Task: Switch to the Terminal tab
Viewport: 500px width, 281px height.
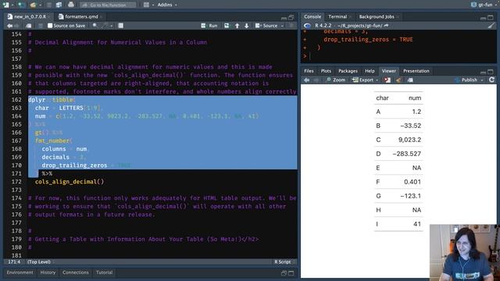Action: click(337, 16)
